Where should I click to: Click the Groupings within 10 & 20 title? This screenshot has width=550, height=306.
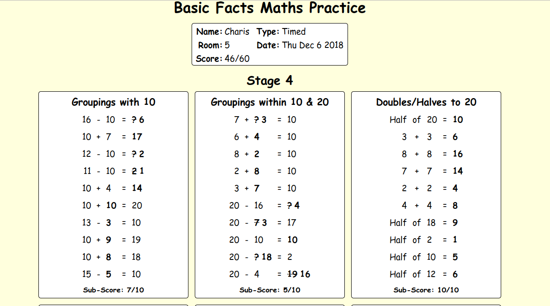pyautogui.click(x=270, y=102)
